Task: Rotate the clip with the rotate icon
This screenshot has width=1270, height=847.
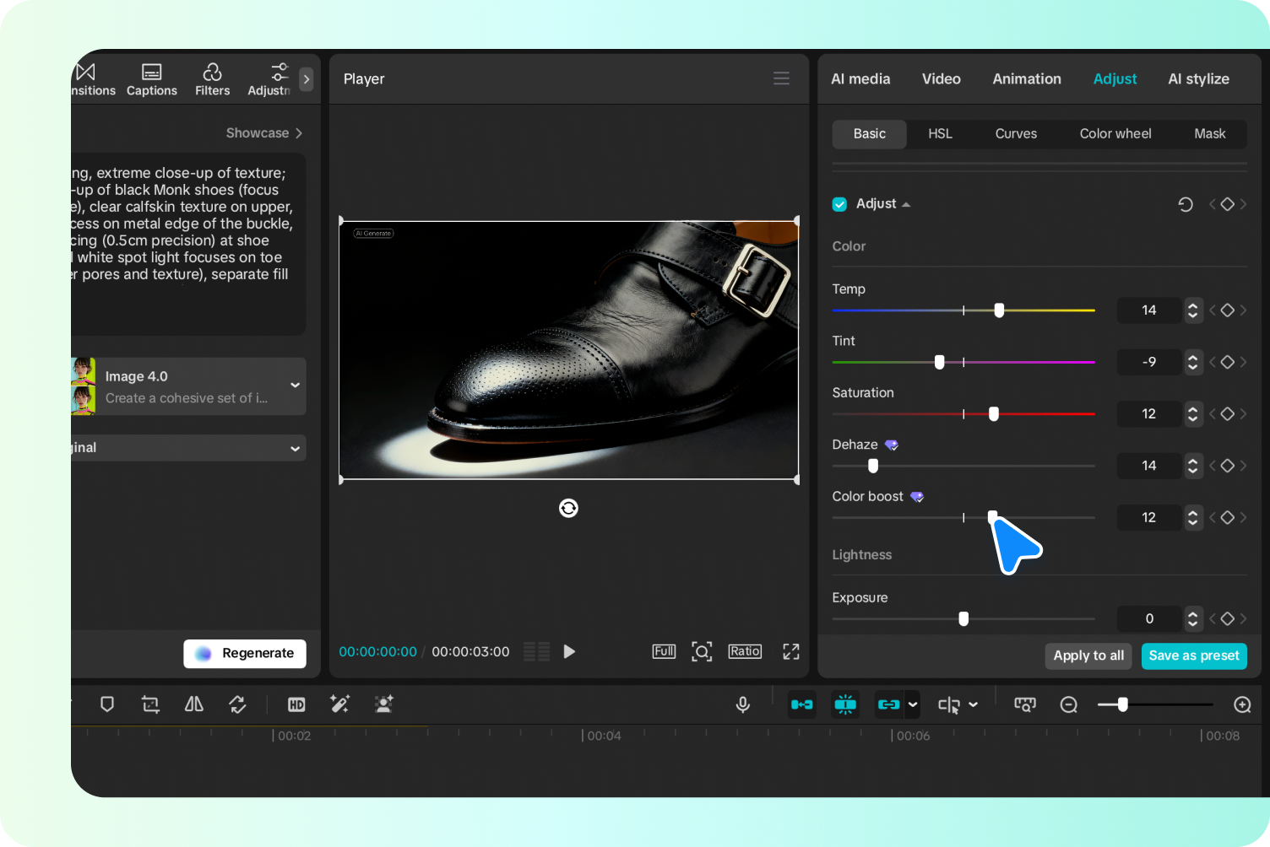Action: (x=237, y=704)
